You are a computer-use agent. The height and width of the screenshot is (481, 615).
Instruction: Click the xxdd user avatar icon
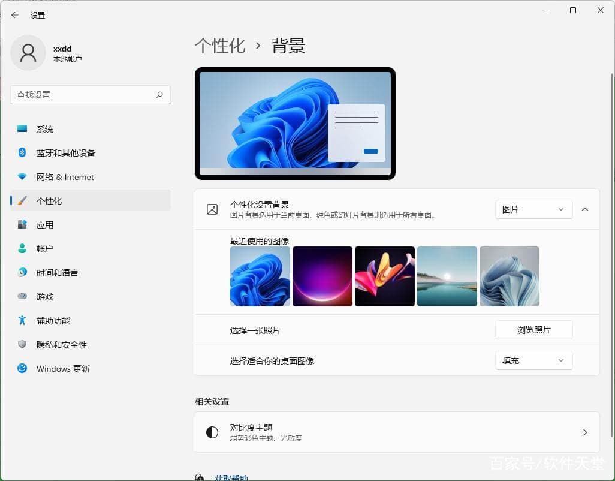point(28,53)
